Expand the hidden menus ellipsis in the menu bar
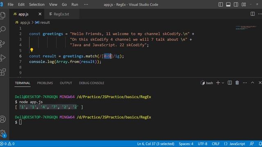The width and height of the screenshot is (262, 147). (86, 4)
